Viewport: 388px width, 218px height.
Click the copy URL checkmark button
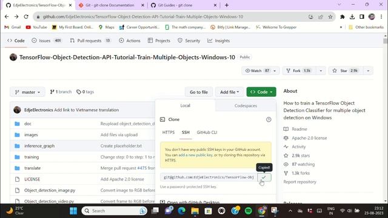(x=264, y=177)
